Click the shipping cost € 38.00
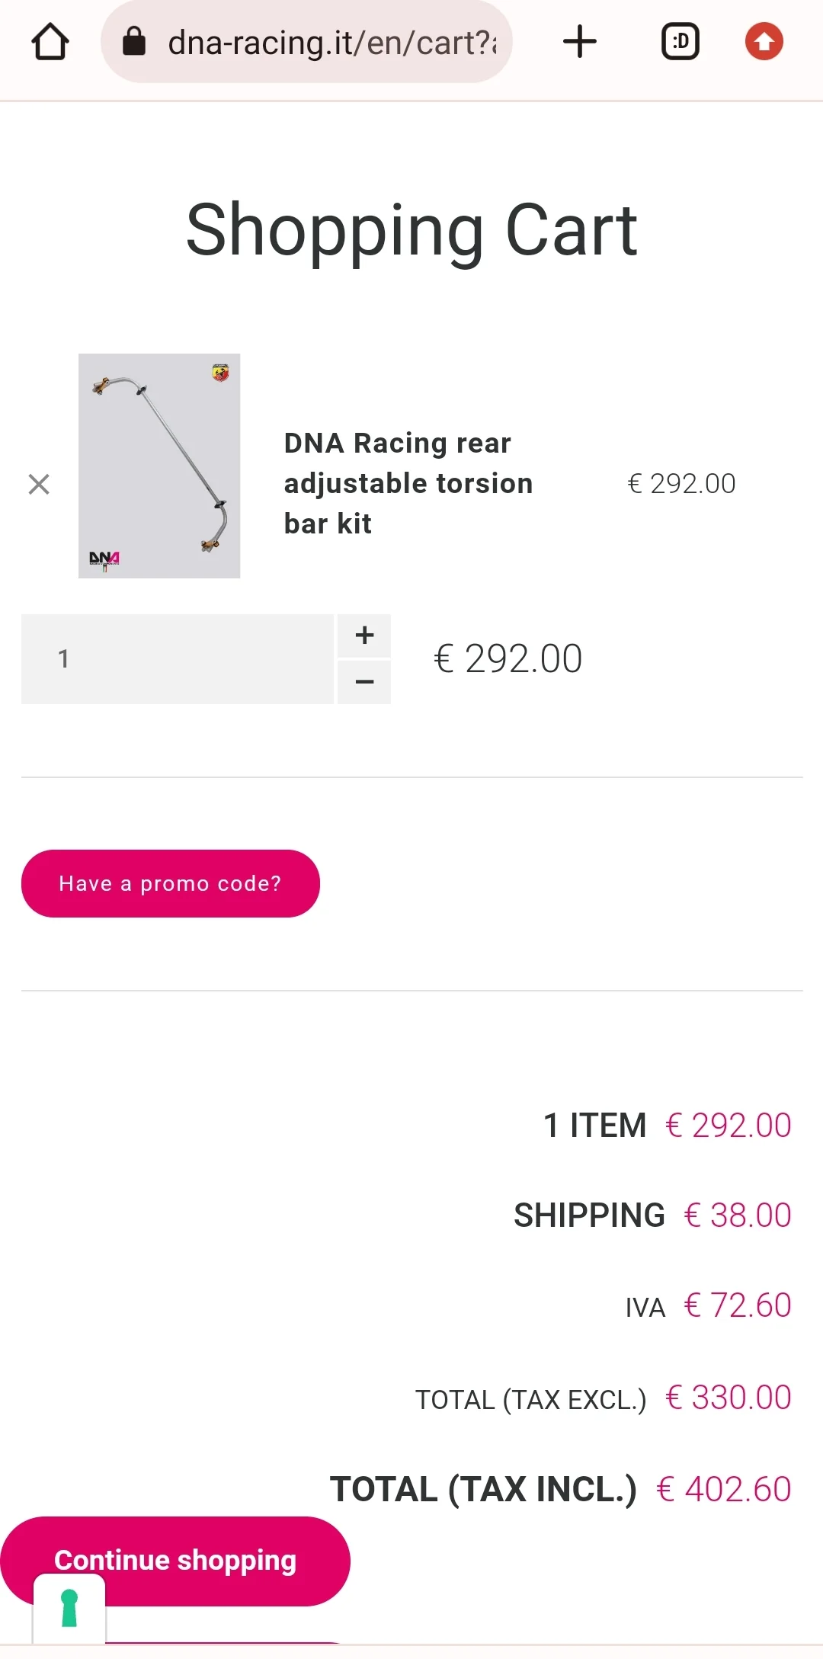The width and height of the screenshot is (823, 1659). tap(738, 1215)
